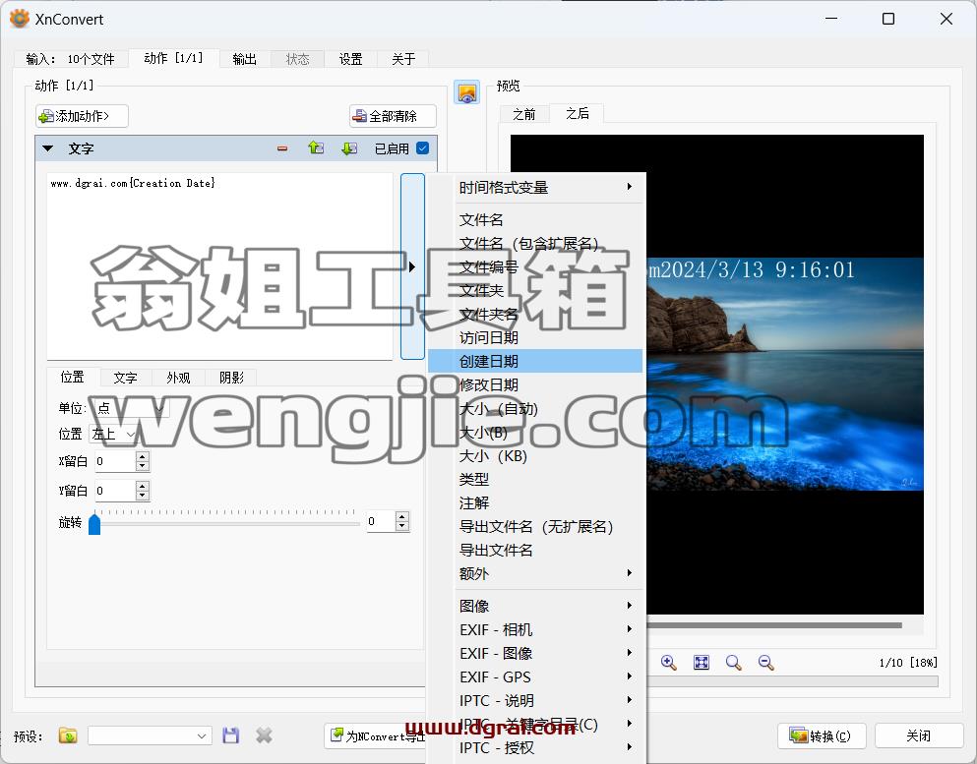
Task: Click the Y留白 input field
Action: pos(115,491)
